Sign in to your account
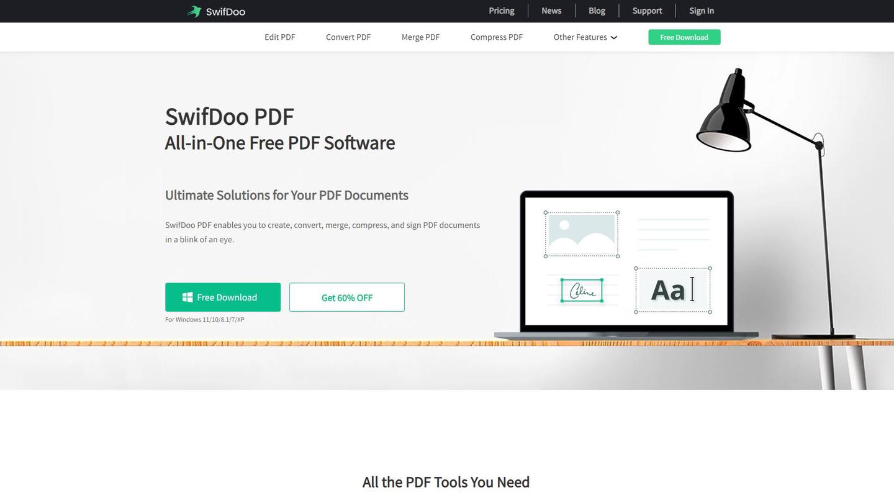This screenshot has height=503, width=894. point(701,11)
